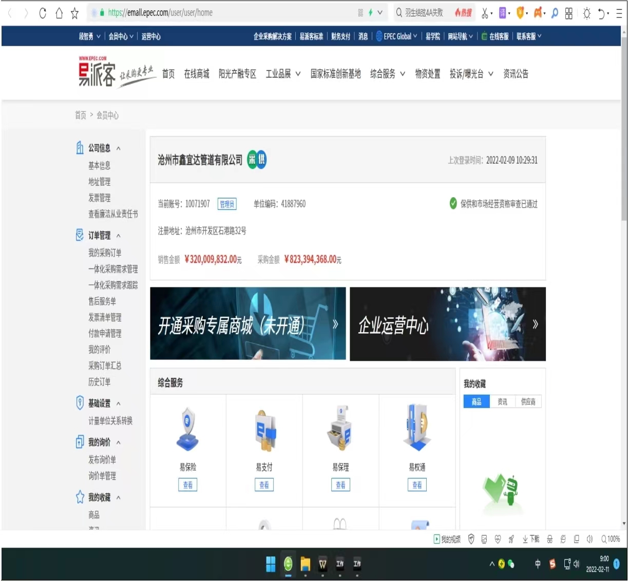Open 物资处置 in the main navigation

pyautogui.click(x=428, y=74)
